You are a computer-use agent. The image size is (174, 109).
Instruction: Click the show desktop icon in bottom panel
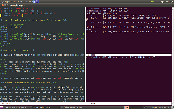click(2, 107)
